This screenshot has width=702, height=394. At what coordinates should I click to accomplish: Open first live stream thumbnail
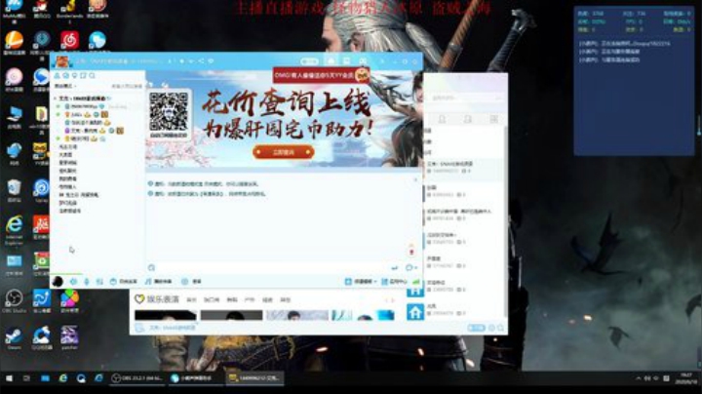tap(165, 315)
